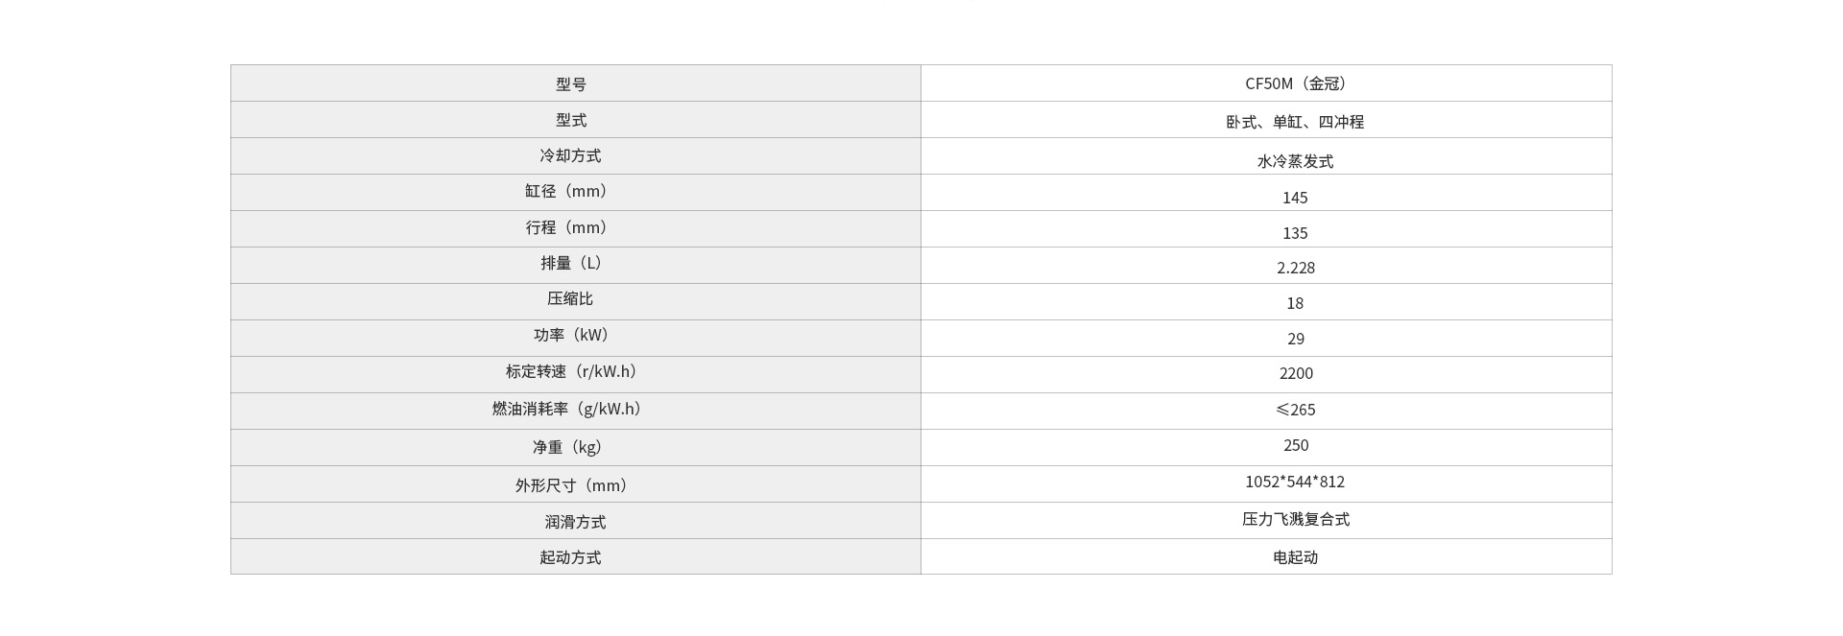Screen dimensions: 1843x636
Task: Click the 压力飞溅复合式 lubrication value
Action: 1295,519
